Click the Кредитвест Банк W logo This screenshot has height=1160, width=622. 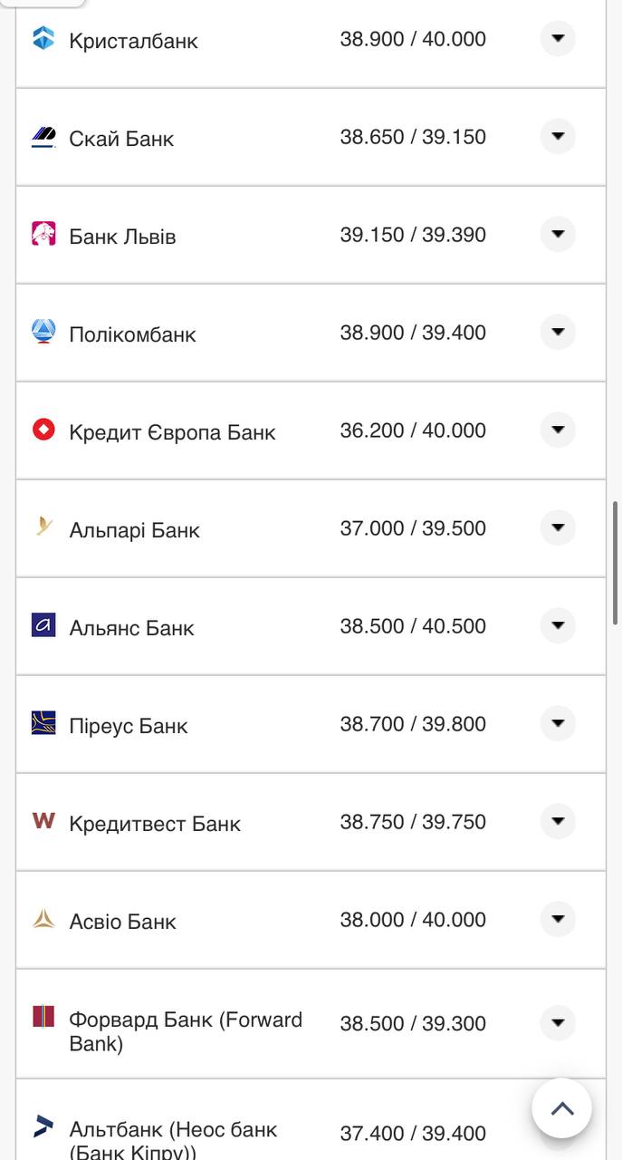click(43, 821)
